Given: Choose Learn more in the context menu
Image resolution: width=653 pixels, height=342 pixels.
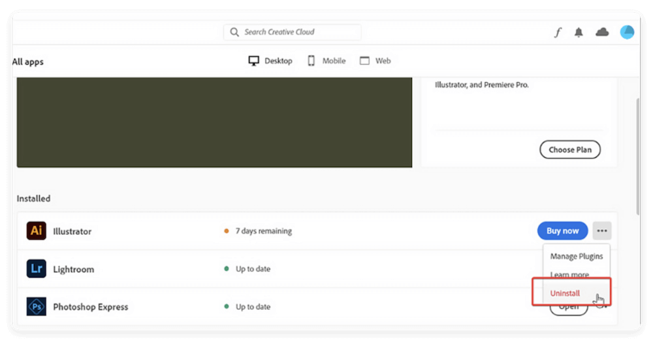Looking at the screenshot, I should point(569,275).
